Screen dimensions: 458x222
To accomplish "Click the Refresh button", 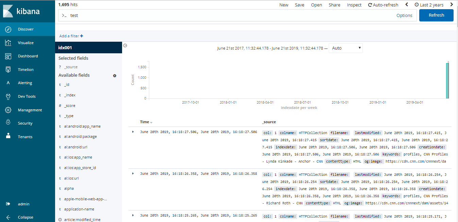I will pyautogui.click(x=436, y=15).
